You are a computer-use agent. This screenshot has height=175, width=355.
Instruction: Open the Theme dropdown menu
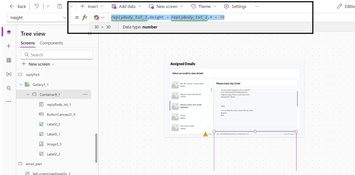204,6
